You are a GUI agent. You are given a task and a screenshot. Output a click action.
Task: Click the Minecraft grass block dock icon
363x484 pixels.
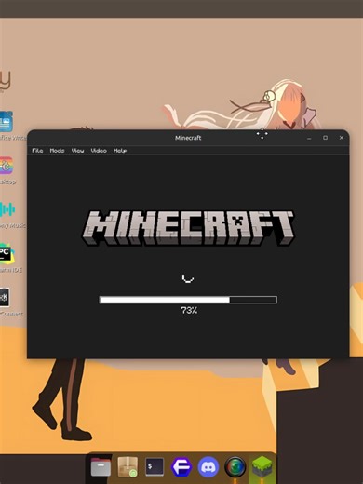tap(262, 467)
